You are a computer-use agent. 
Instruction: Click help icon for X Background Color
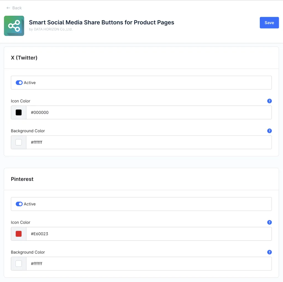tap(269, 131)
